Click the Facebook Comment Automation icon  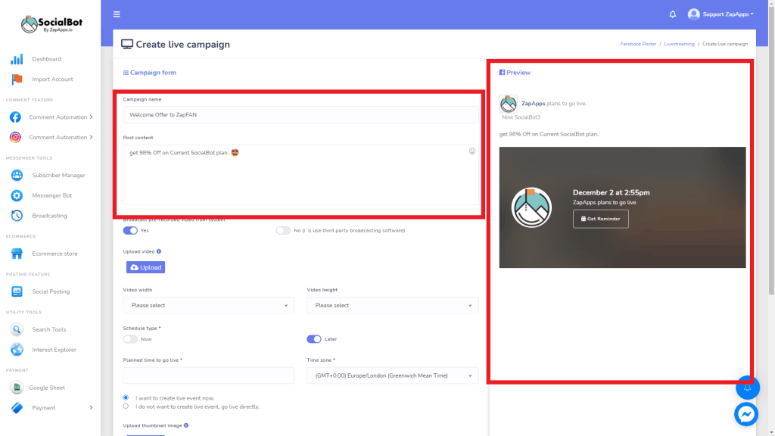coord(15,117)
